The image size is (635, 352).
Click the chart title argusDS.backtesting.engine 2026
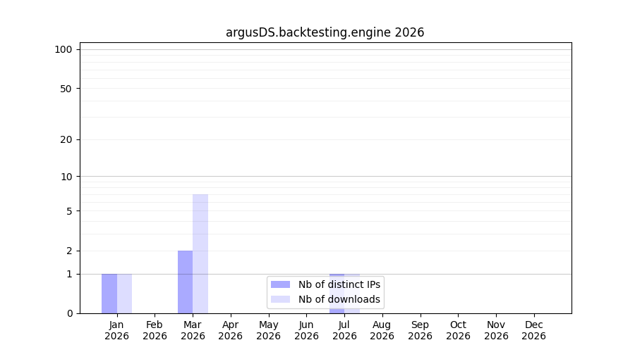[325, 32]
